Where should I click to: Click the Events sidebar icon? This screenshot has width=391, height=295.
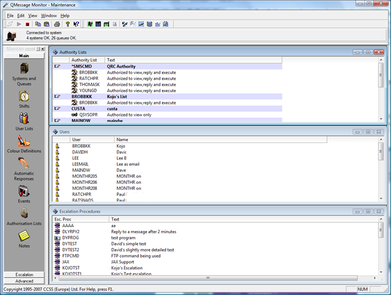(x=24, y=191)
